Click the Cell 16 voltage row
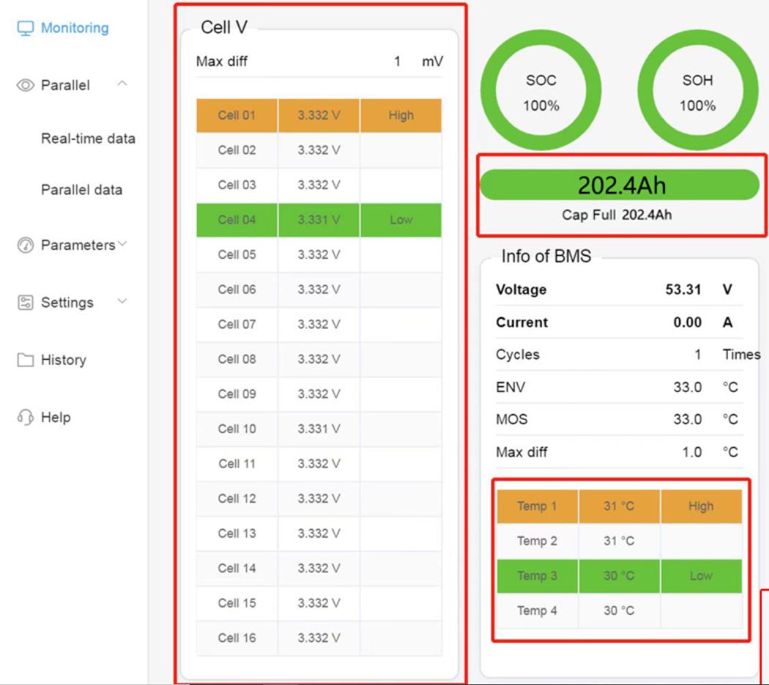769x685 pixels. [319, 638]
